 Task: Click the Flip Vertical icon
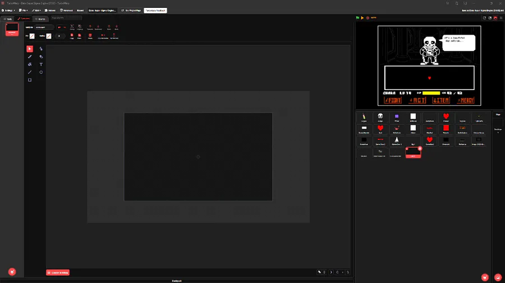(114, 36)
